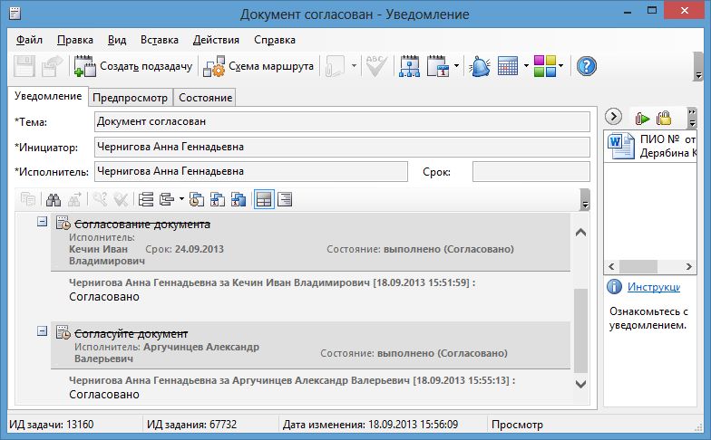The image size is (711, 440).
Task: Open the colored squares category dropdown arrow
Action: tap(561, 66)
